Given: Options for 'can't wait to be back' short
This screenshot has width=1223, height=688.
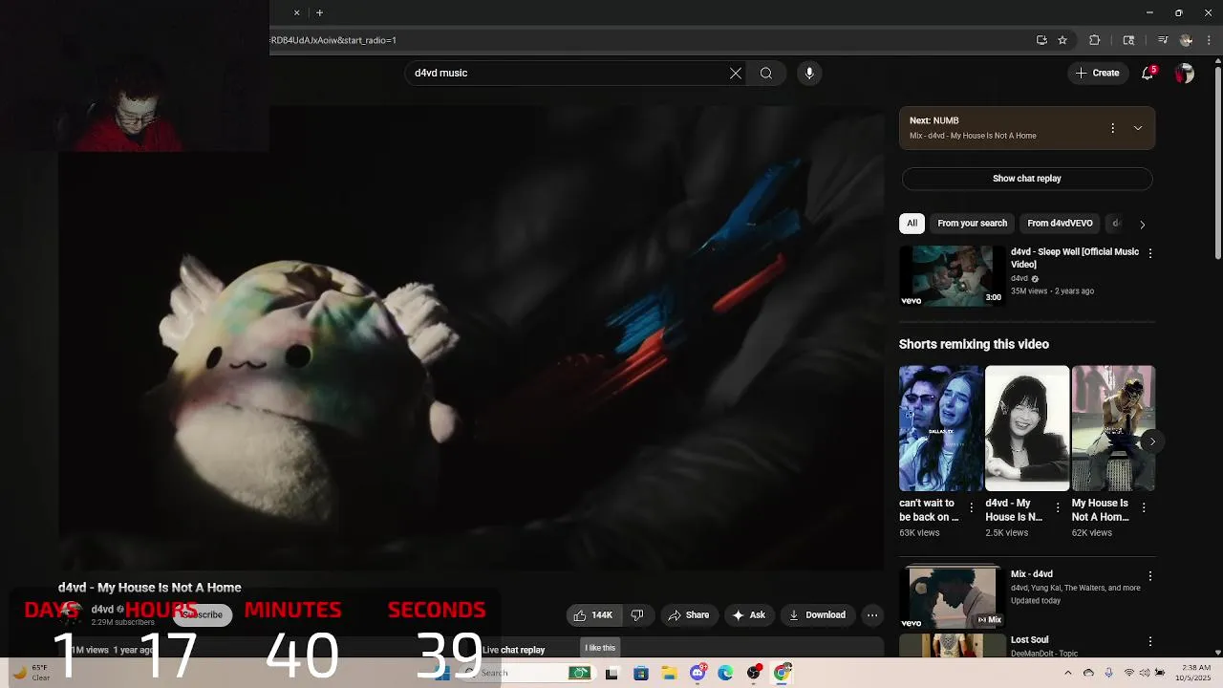Looking at the screenshot, I should click(x=972, y=508).
